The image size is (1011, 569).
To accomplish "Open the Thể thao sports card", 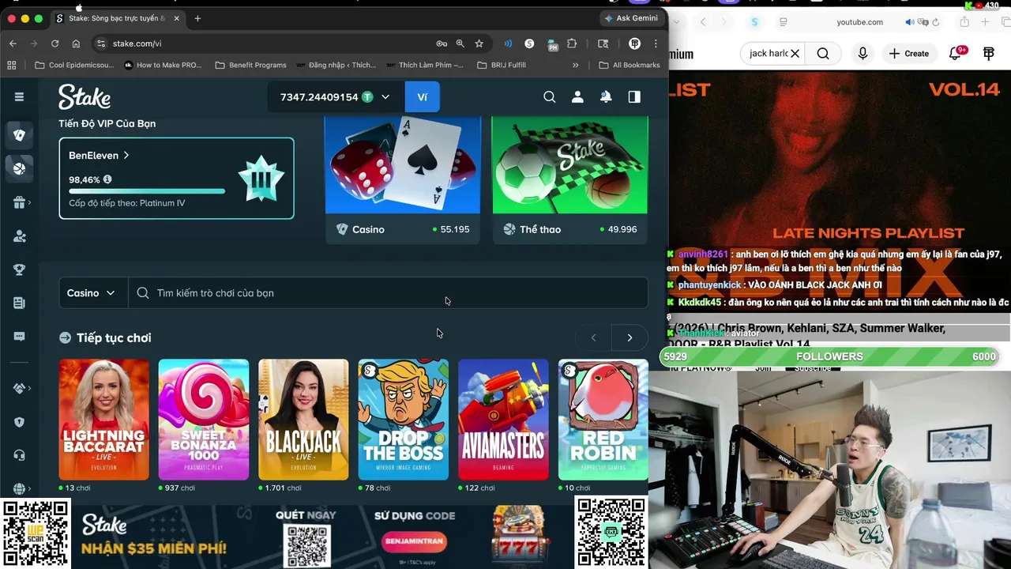I will (x=569, y=179).
